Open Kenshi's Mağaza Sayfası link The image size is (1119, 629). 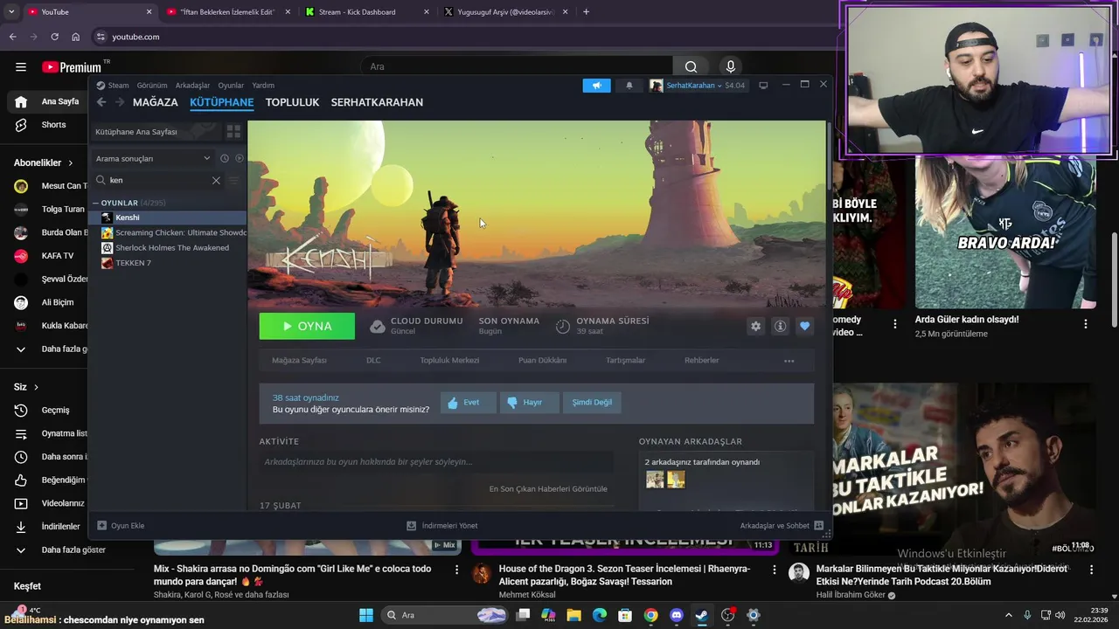coord(299,361)
